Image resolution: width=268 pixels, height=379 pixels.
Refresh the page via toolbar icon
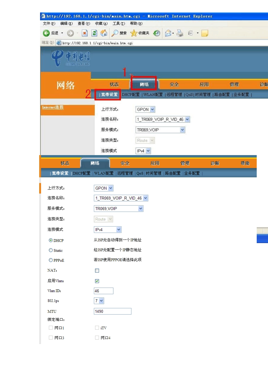[94, 33]
